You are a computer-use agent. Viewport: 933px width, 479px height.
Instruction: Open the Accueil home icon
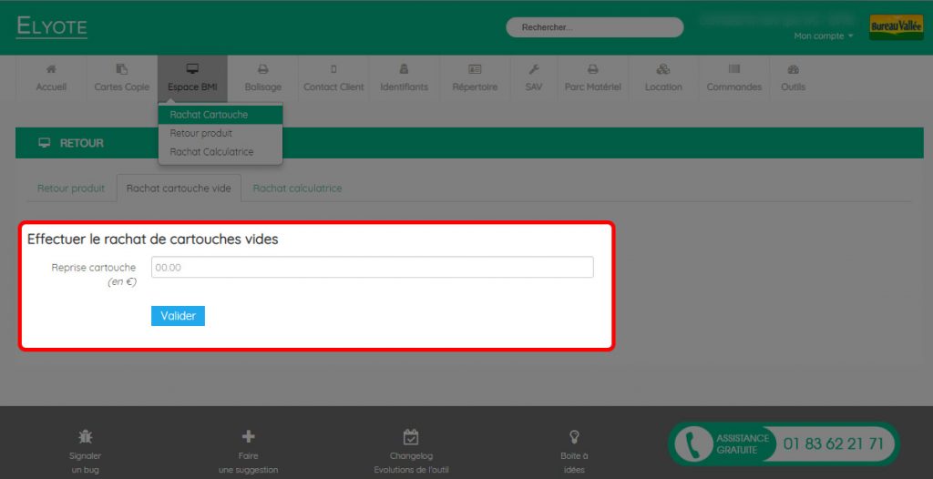(x=51, y=69)
